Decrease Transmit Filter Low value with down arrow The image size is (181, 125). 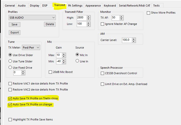point(88,25)
